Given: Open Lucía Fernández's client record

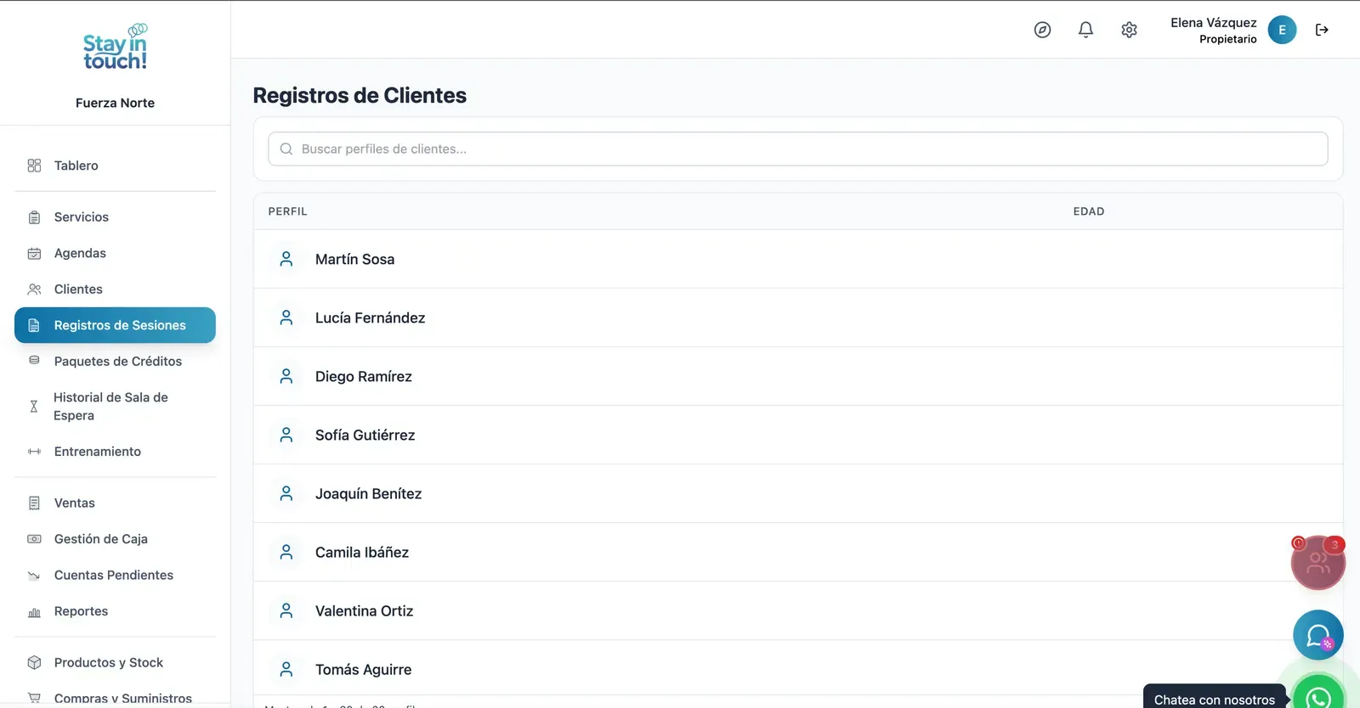Looking at the screenshot, I should pos(798,317).
